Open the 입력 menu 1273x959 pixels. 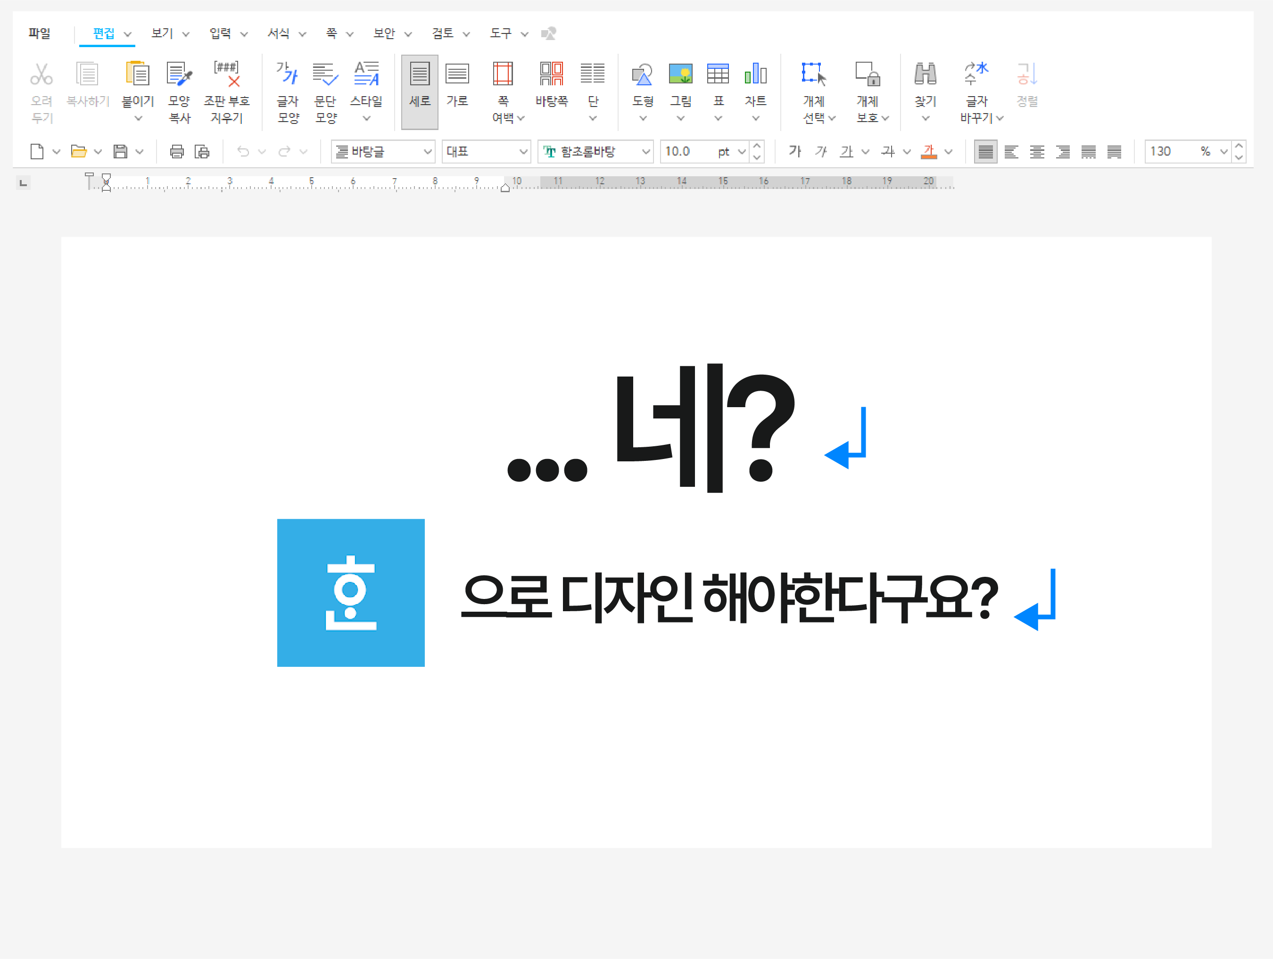pyautogui.click(x=220, y=33)
